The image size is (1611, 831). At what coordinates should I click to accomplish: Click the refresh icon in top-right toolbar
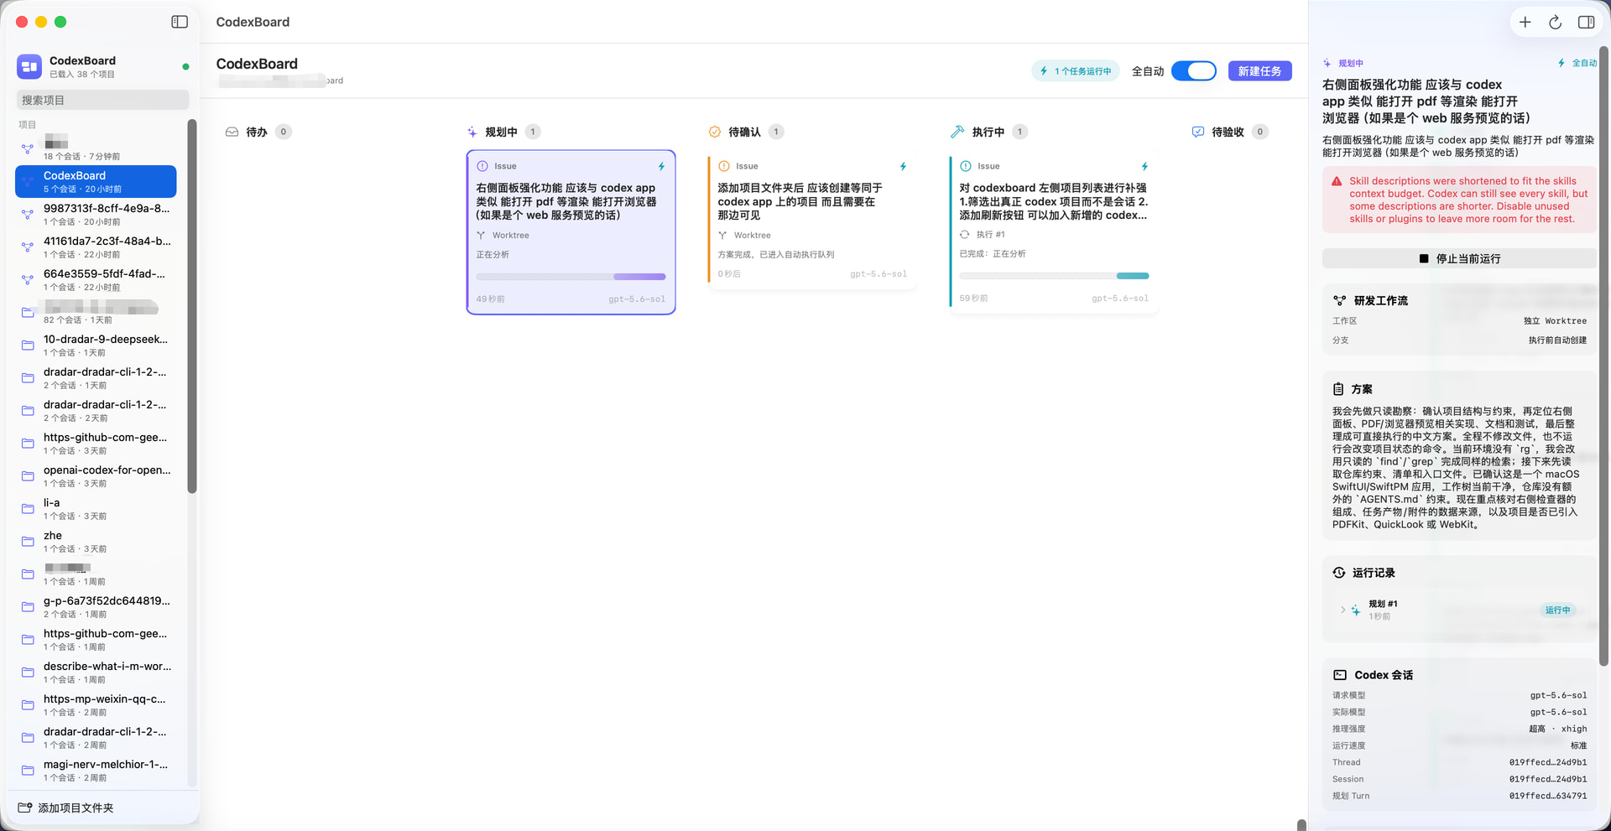click(1555, 23)
